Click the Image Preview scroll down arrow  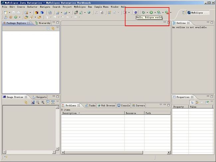[57, 148]
